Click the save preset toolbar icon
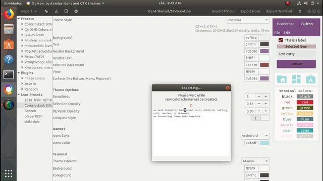The height and width of the screenshot is (181, 323). pos(56,11)
